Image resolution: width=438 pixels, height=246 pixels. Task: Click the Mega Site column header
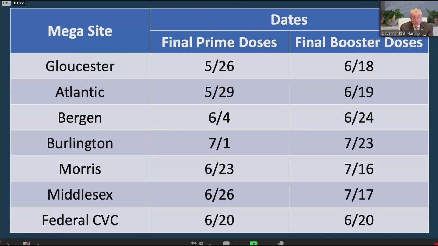pos(80,31)
